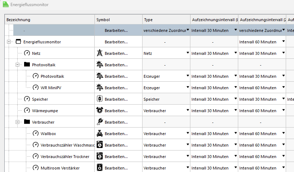Click Bearbeiten in the Energieflussmonitor row
The width and height of the screenshot is (294, 172).
(x=116, y=42)
